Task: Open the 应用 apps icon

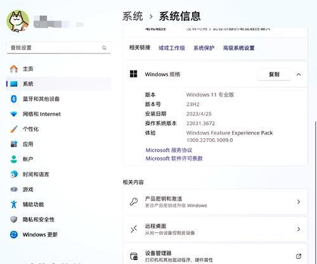Action: tap(14, 144)
